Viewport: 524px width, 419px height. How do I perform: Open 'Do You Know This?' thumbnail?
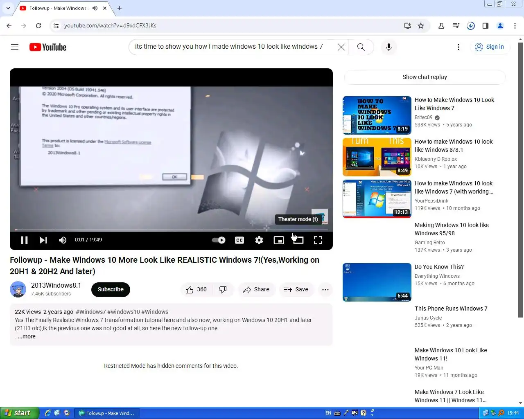click(377, 282)
